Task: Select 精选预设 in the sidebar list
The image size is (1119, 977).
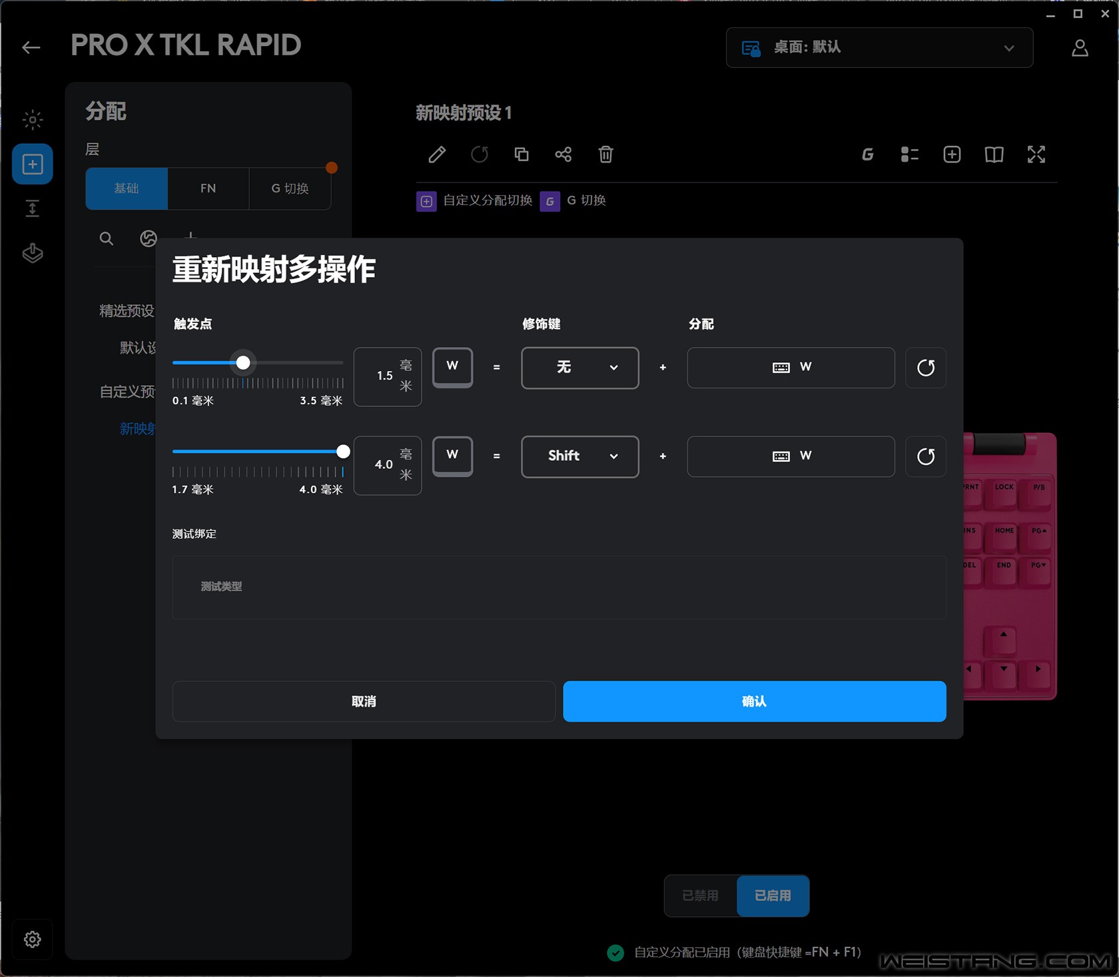Action: tap(127, 311)
